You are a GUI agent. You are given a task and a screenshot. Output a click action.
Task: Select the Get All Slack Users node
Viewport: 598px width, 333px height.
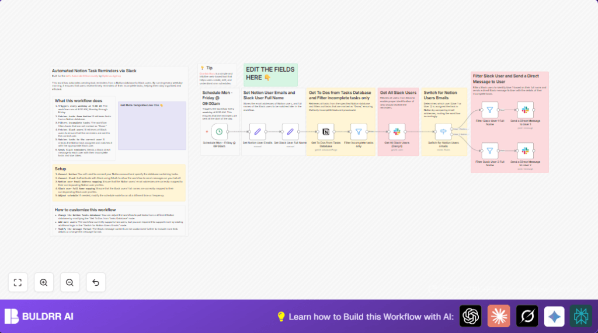pos(397,132)
